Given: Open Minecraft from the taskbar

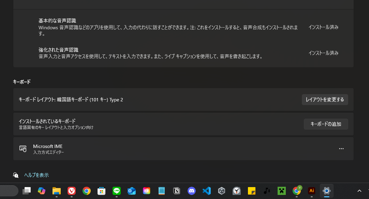Looking at the screenshot, I should pos(281,191).
